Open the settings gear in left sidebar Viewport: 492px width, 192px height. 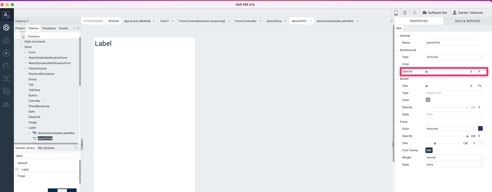(6, 41)
